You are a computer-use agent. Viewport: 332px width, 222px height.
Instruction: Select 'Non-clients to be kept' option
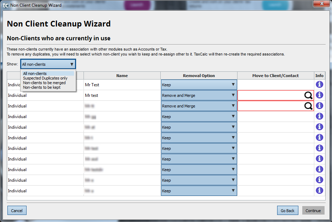[41, 87]
